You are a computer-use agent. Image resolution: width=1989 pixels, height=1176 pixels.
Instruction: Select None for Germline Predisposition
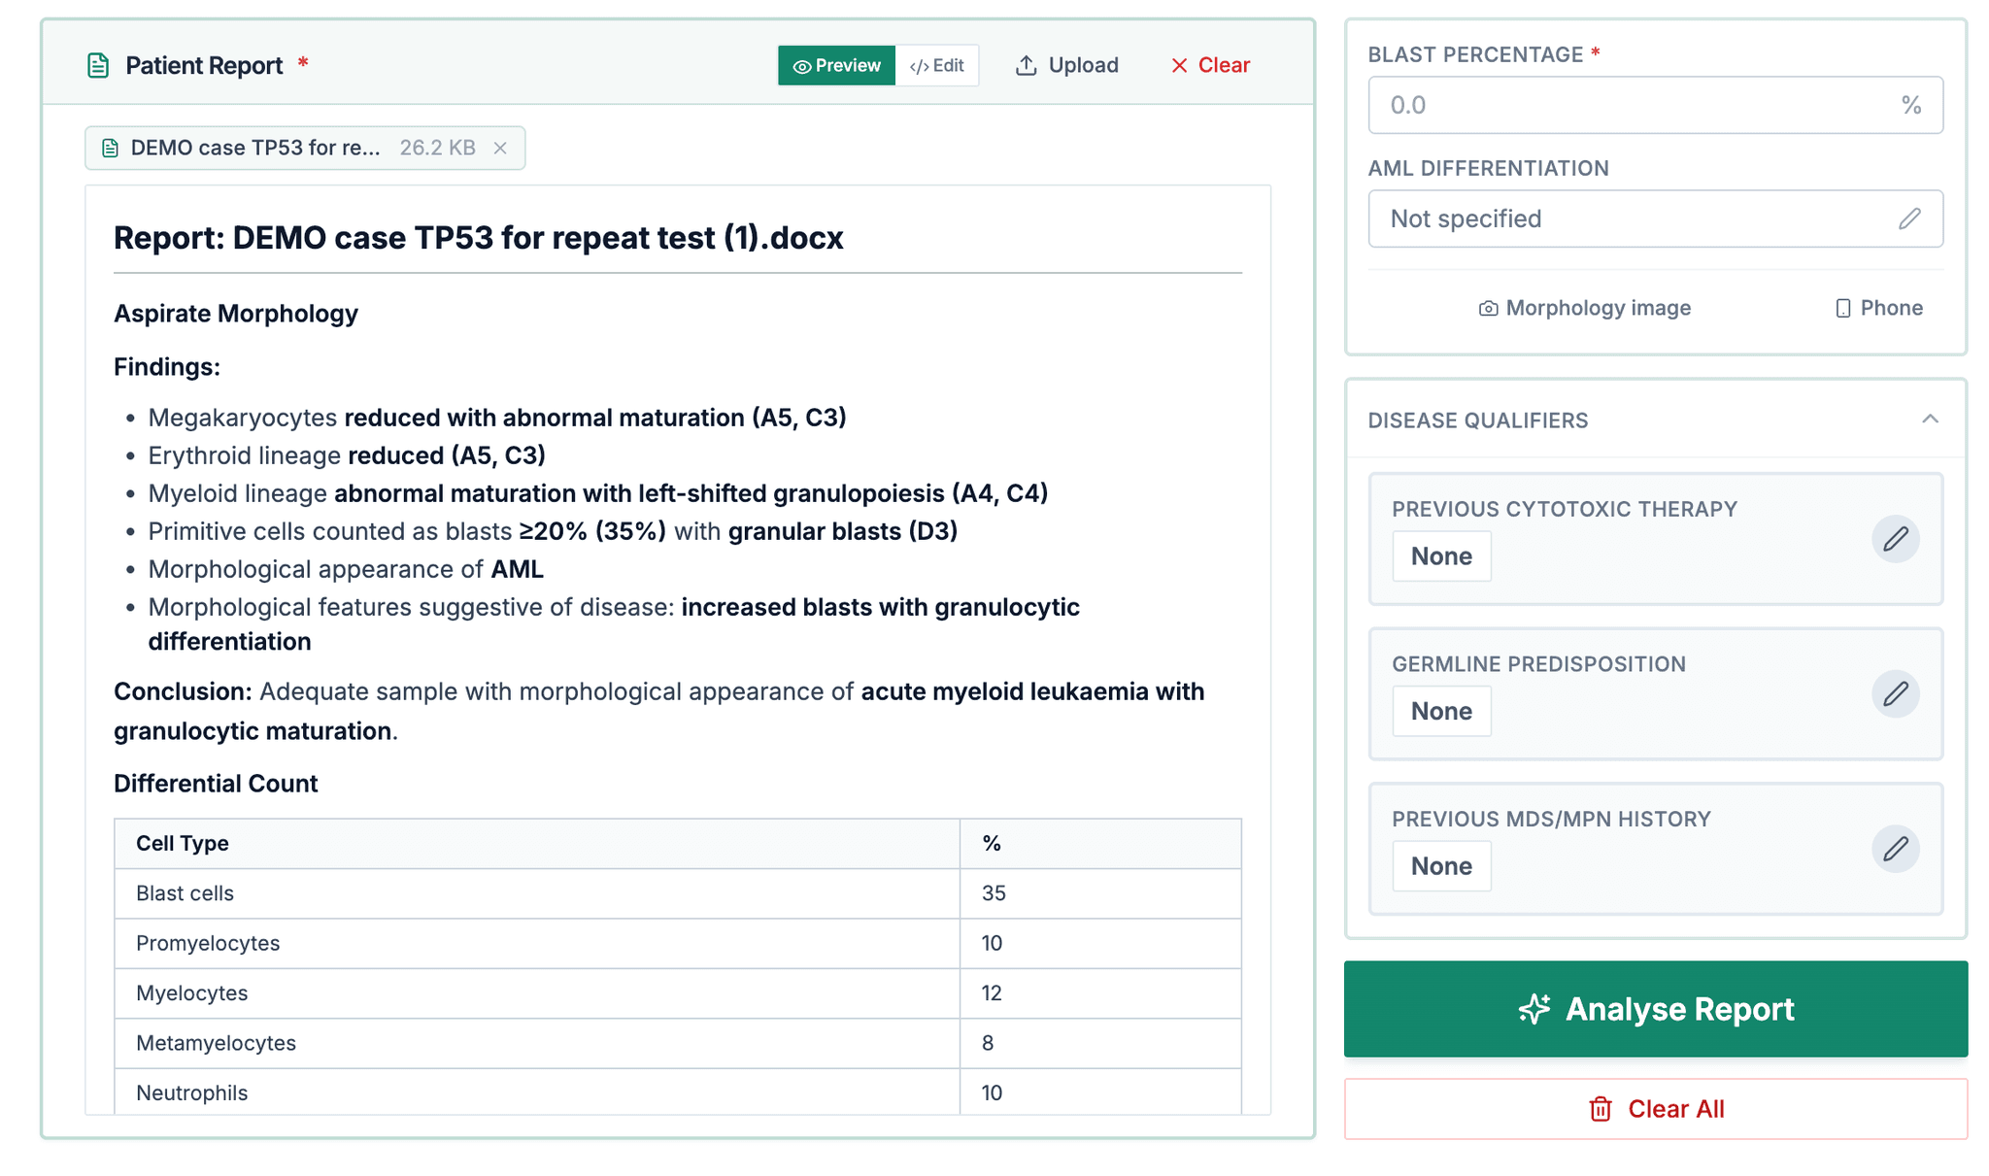pyautogui.click(x=1441, y=710)
